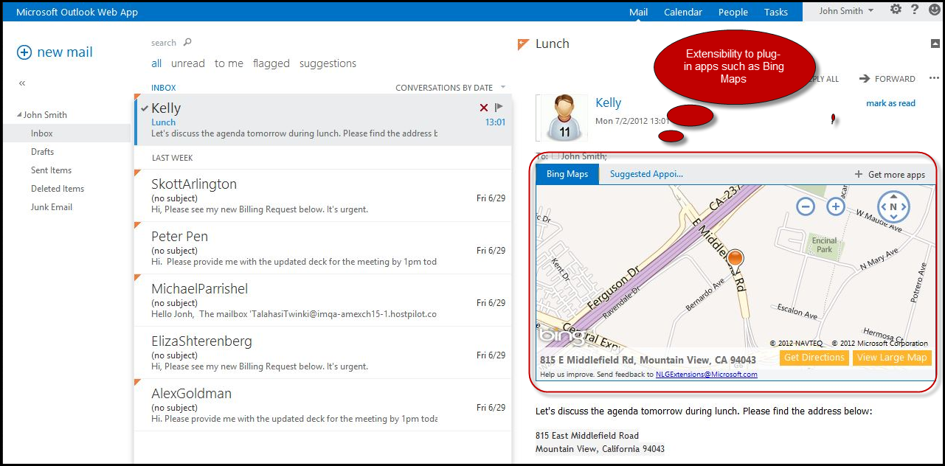Click the orange flag icon beside the Lunch subject

click(524, 44)
